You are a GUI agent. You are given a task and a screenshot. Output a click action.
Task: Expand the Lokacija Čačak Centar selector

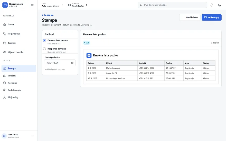(x=78, y=5)
